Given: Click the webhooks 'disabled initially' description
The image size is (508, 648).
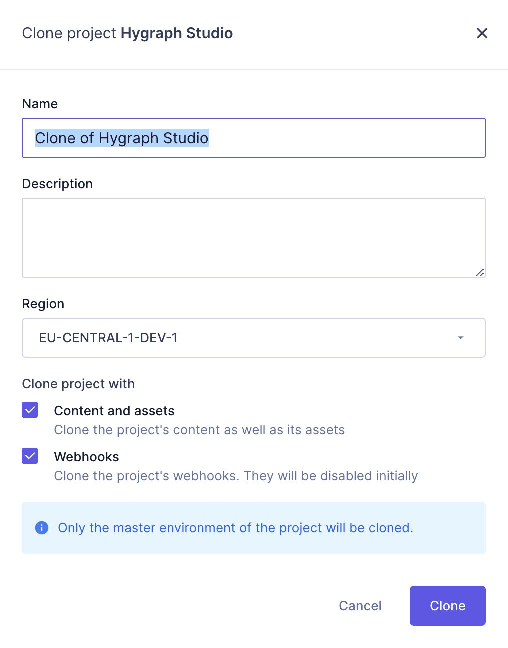Looking at the screenshot, I should (x=235, y=476).
